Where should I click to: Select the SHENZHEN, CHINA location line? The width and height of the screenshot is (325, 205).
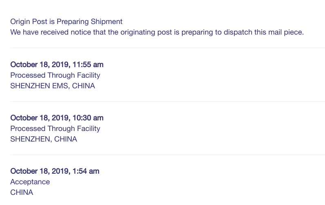point(44,139)
